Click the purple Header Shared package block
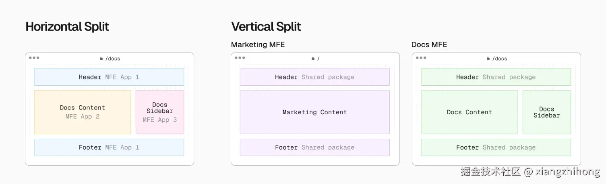This screenshot has height=184, width=606. (314, 77)
